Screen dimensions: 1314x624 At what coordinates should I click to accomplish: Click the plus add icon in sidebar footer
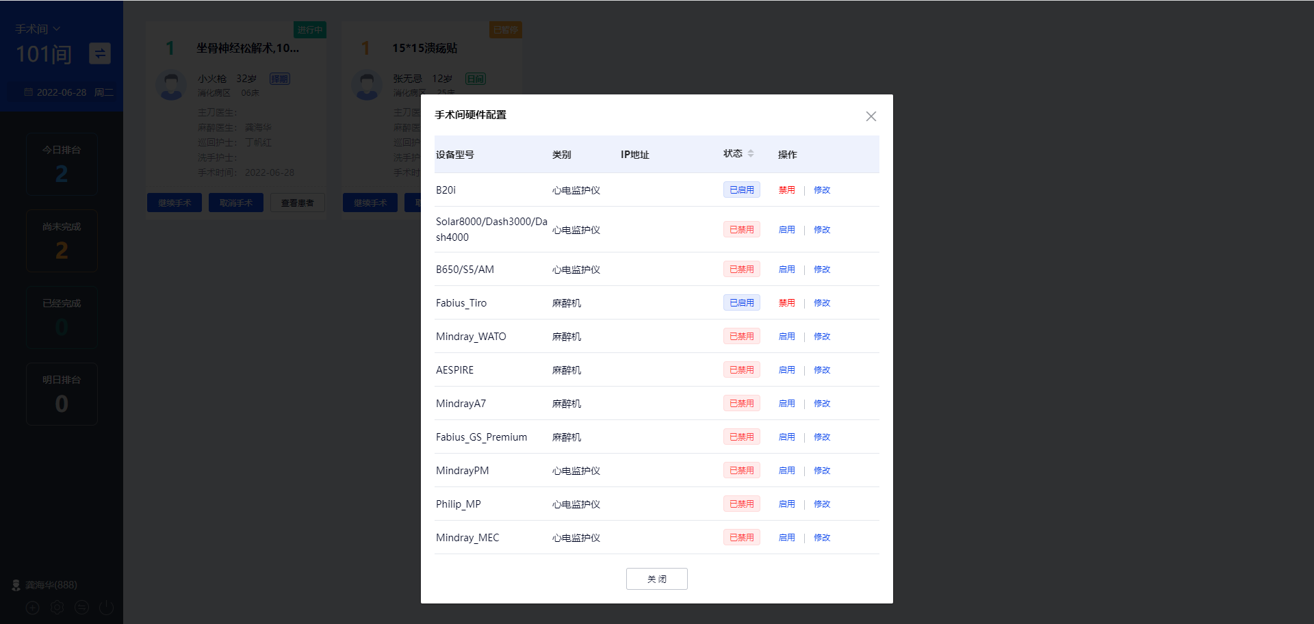32,607
